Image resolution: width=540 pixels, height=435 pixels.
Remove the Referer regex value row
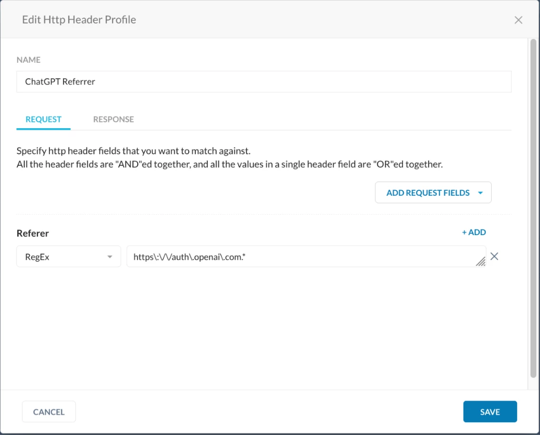(494, 256)
